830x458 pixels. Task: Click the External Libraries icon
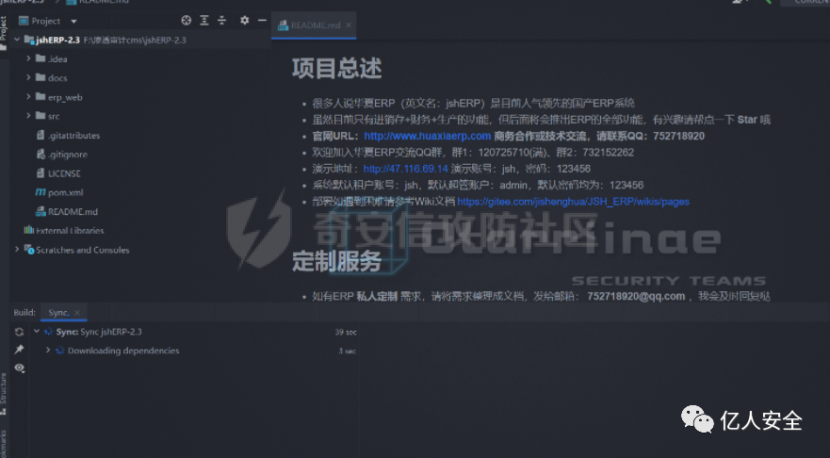coord(28,230)
